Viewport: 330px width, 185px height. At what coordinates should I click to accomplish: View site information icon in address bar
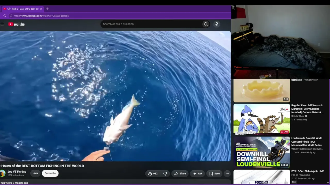tap(11, 16)
